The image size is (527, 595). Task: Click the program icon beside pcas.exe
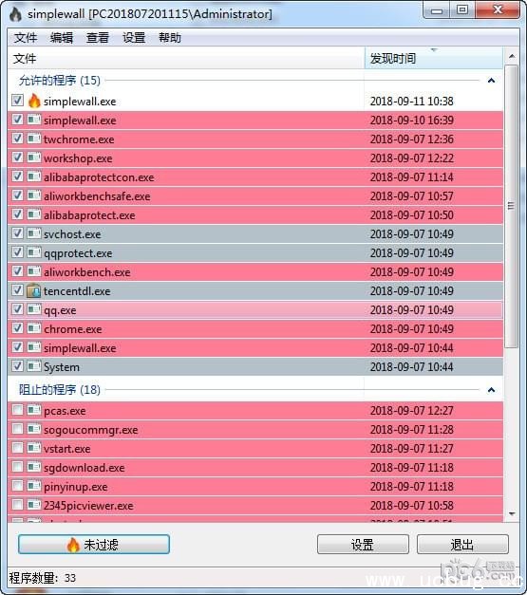pos(34,410)
